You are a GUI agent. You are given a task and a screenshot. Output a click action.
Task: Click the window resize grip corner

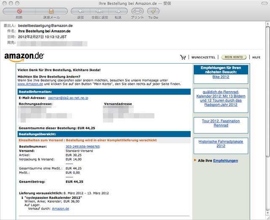[268, 218]
